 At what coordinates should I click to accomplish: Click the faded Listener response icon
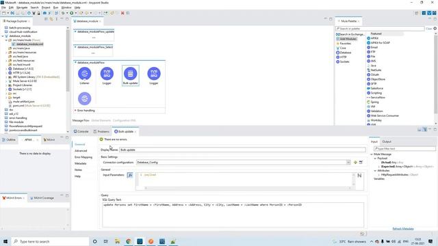click(x=84, y=98)
